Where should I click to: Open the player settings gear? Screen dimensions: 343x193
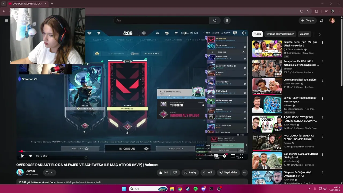point(225,156)
